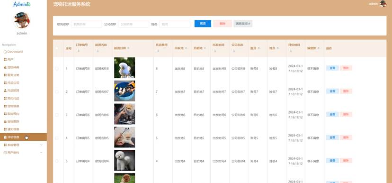Click the 航班名称 search input field
Screen dimensions: 392x183
pos(87,24)
